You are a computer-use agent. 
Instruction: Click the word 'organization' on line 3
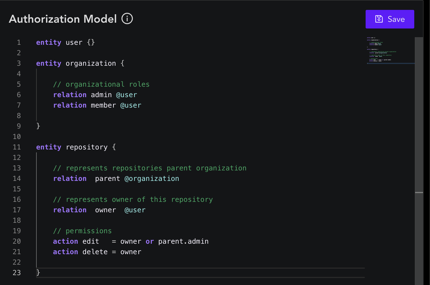[91, 63]
